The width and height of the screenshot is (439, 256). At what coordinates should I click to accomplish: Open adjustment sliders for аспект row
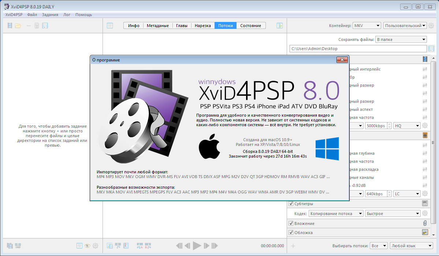coord(425,109)
